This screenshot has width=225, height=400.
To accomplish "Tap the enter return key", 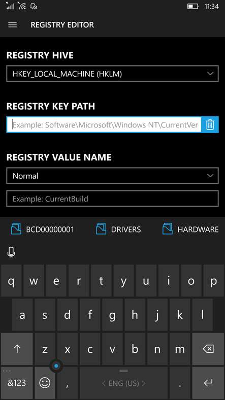I will [x=208, y=383].
